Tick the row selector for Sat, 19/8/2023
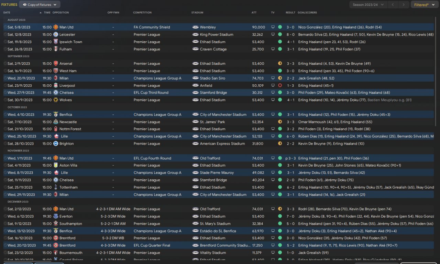This screenshot has width=440, height=264. coord(5,42)
